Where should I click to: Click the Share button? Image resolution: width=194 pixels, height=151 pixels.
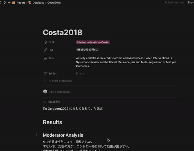coord(191,3)
